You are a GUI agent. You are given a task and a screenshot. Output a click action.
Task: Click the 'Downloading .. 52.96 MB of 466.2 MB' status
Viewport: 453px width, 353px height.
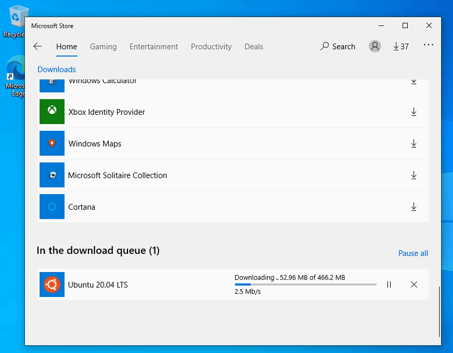(290, 277)
